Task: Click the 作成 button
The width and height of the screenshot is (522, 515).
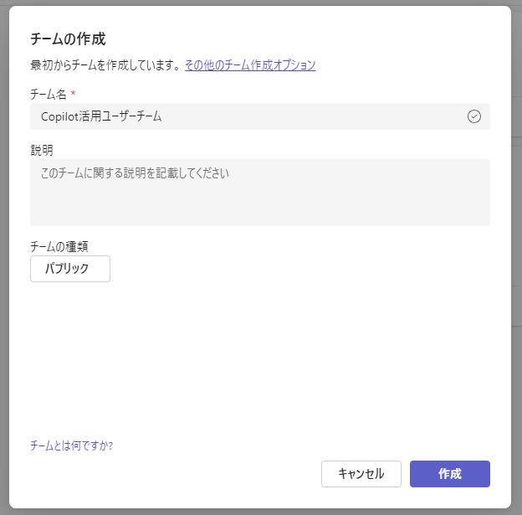Action: tap(450, 474)
